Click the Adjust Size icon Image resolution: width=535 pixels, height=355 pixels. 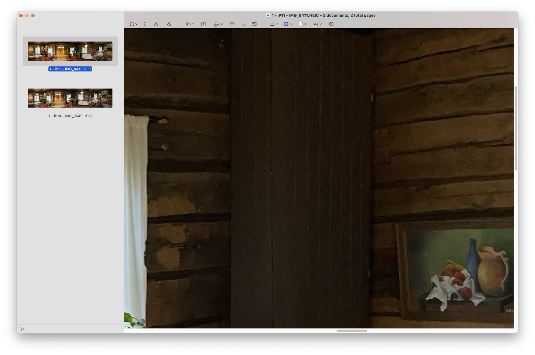click(x=254, y=24)
